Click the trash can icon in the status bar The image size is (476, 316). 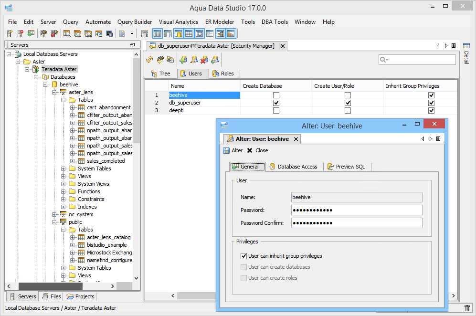click(467, 308)
